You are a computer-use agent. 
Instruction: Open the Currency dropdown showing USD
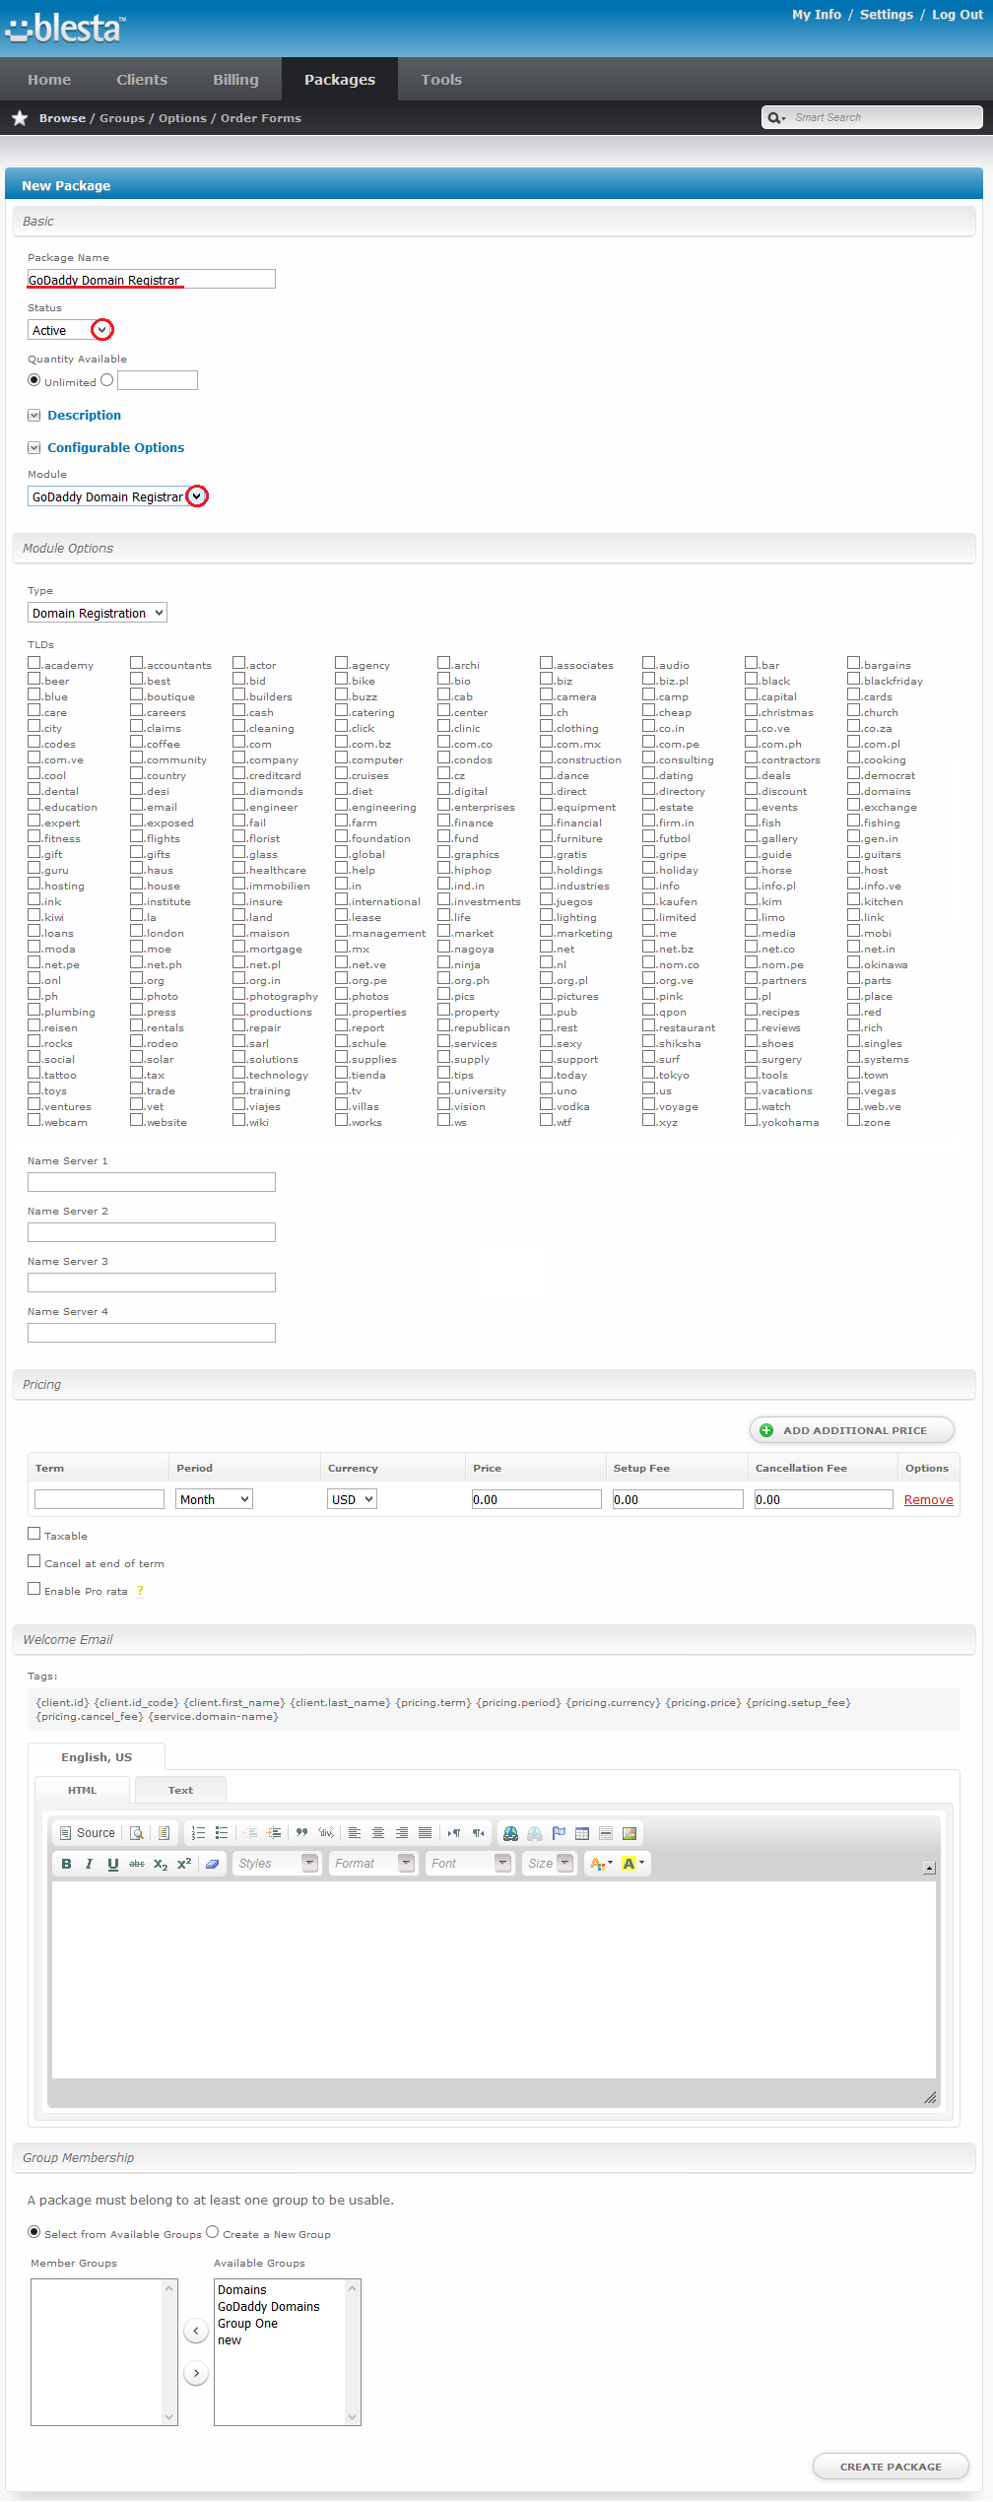click(352, 1499)
